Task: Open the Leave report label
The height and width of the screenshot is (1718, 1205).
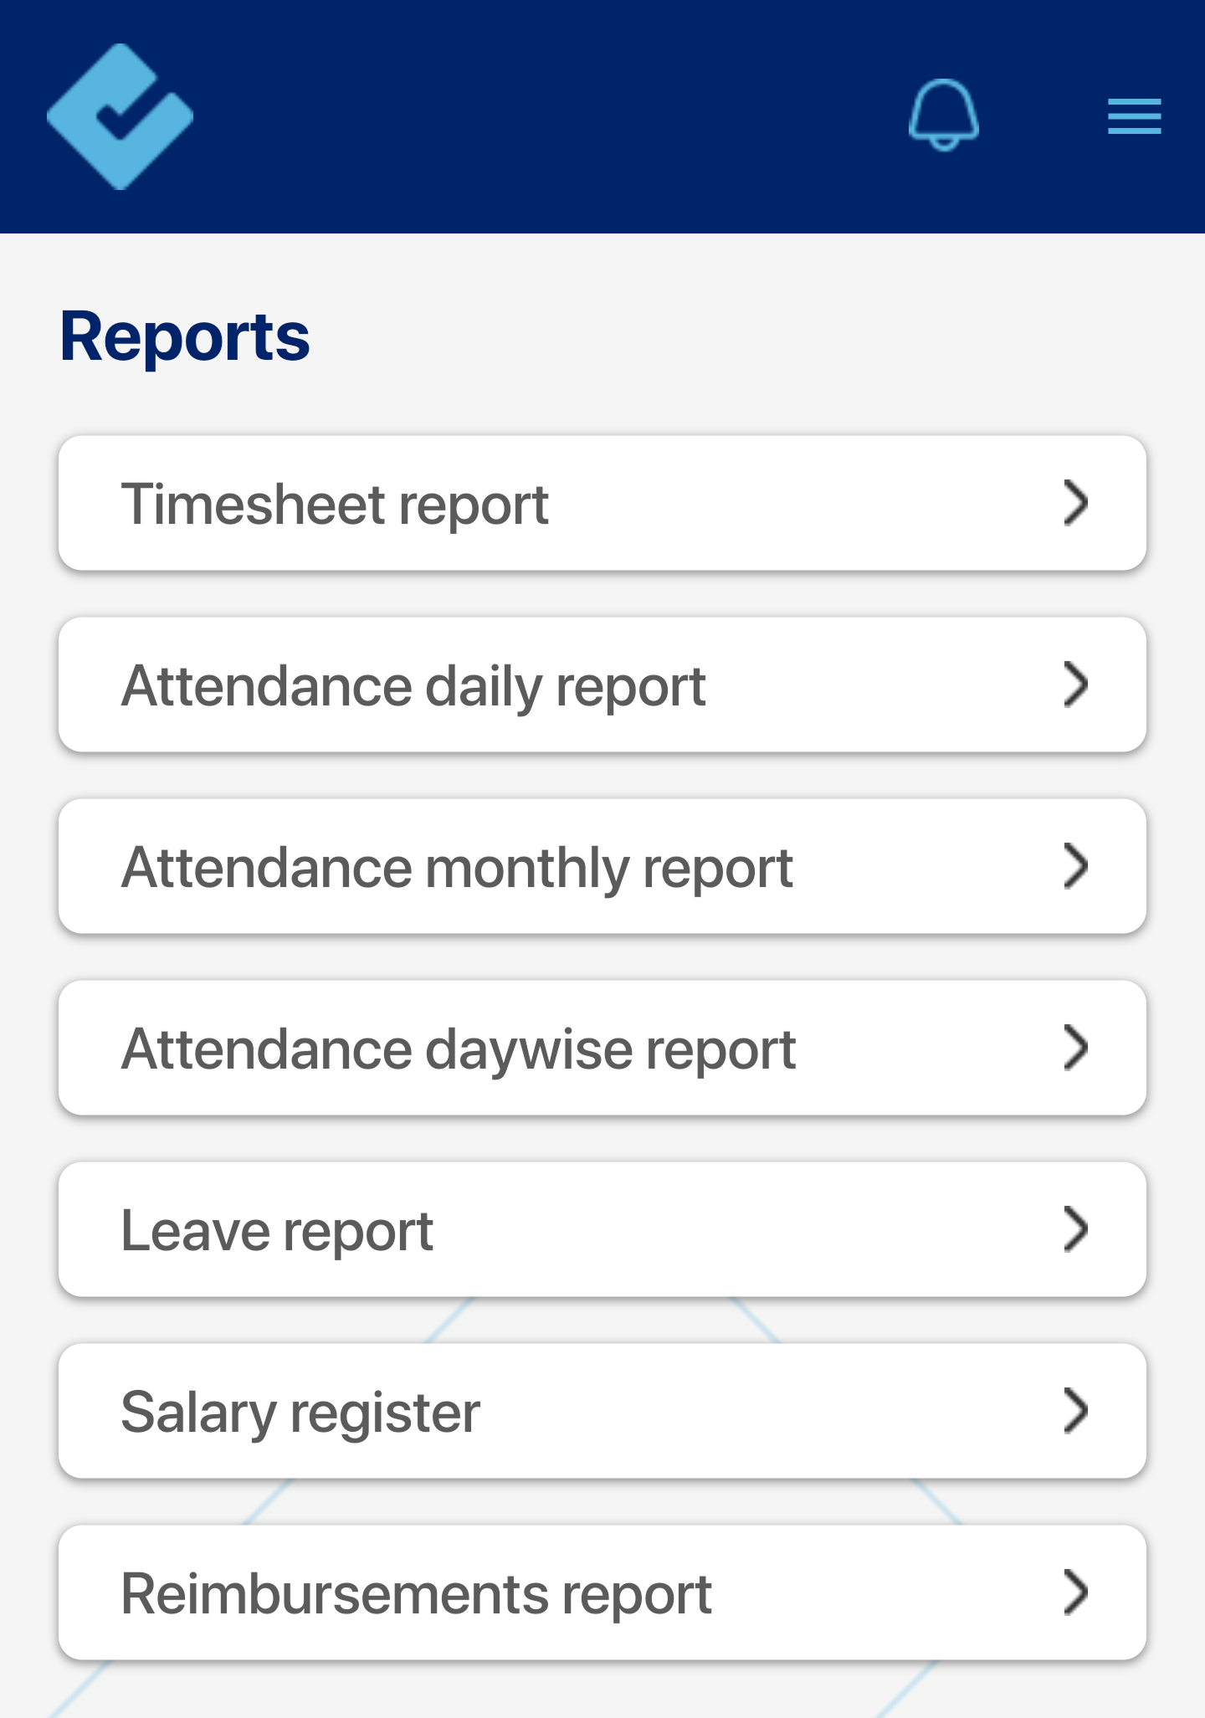Action: click(x=277, y=1232)
